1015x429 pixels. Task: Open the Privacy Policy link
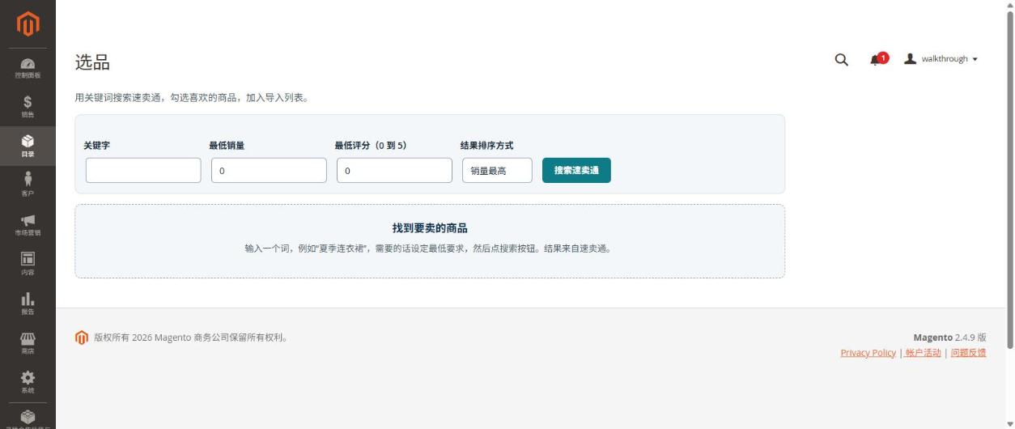(868, 353)
